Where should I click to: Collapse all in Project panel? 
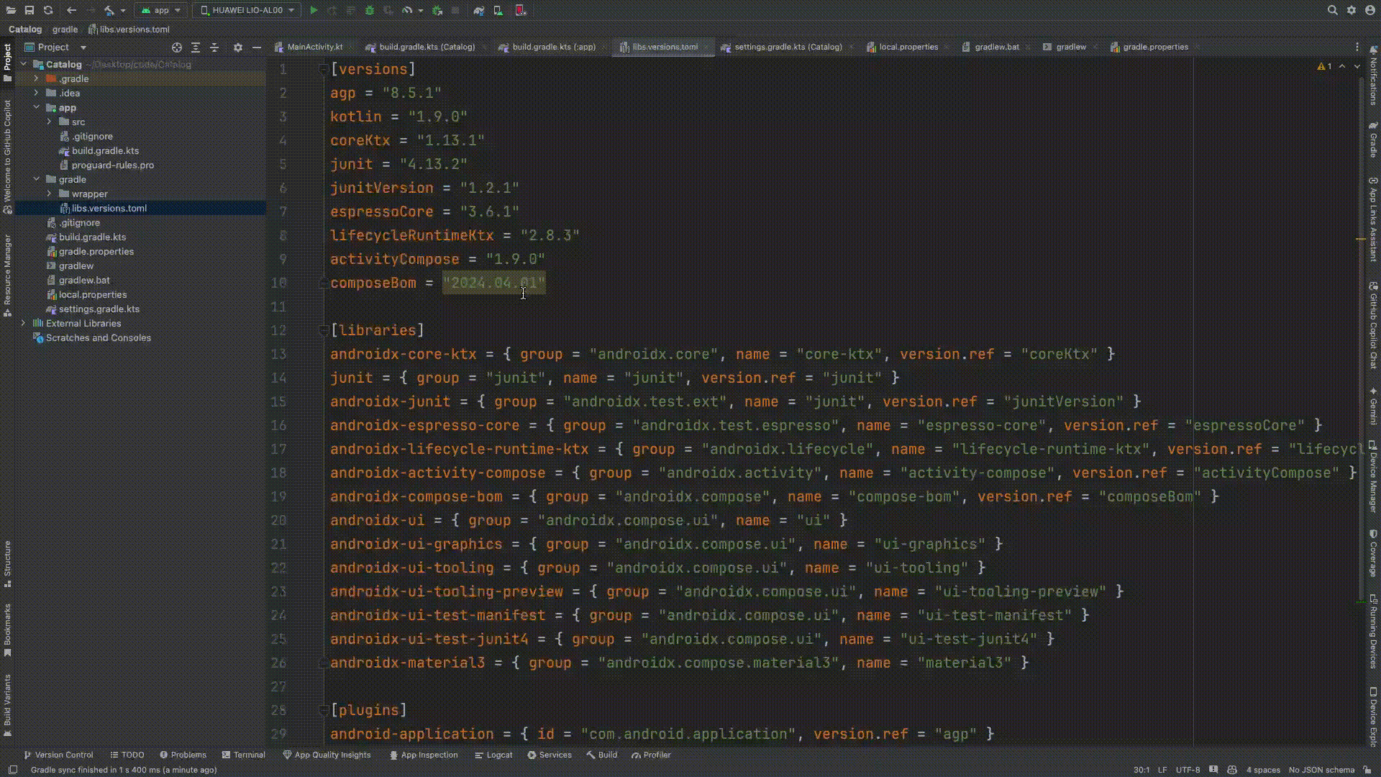coord(214,47)
